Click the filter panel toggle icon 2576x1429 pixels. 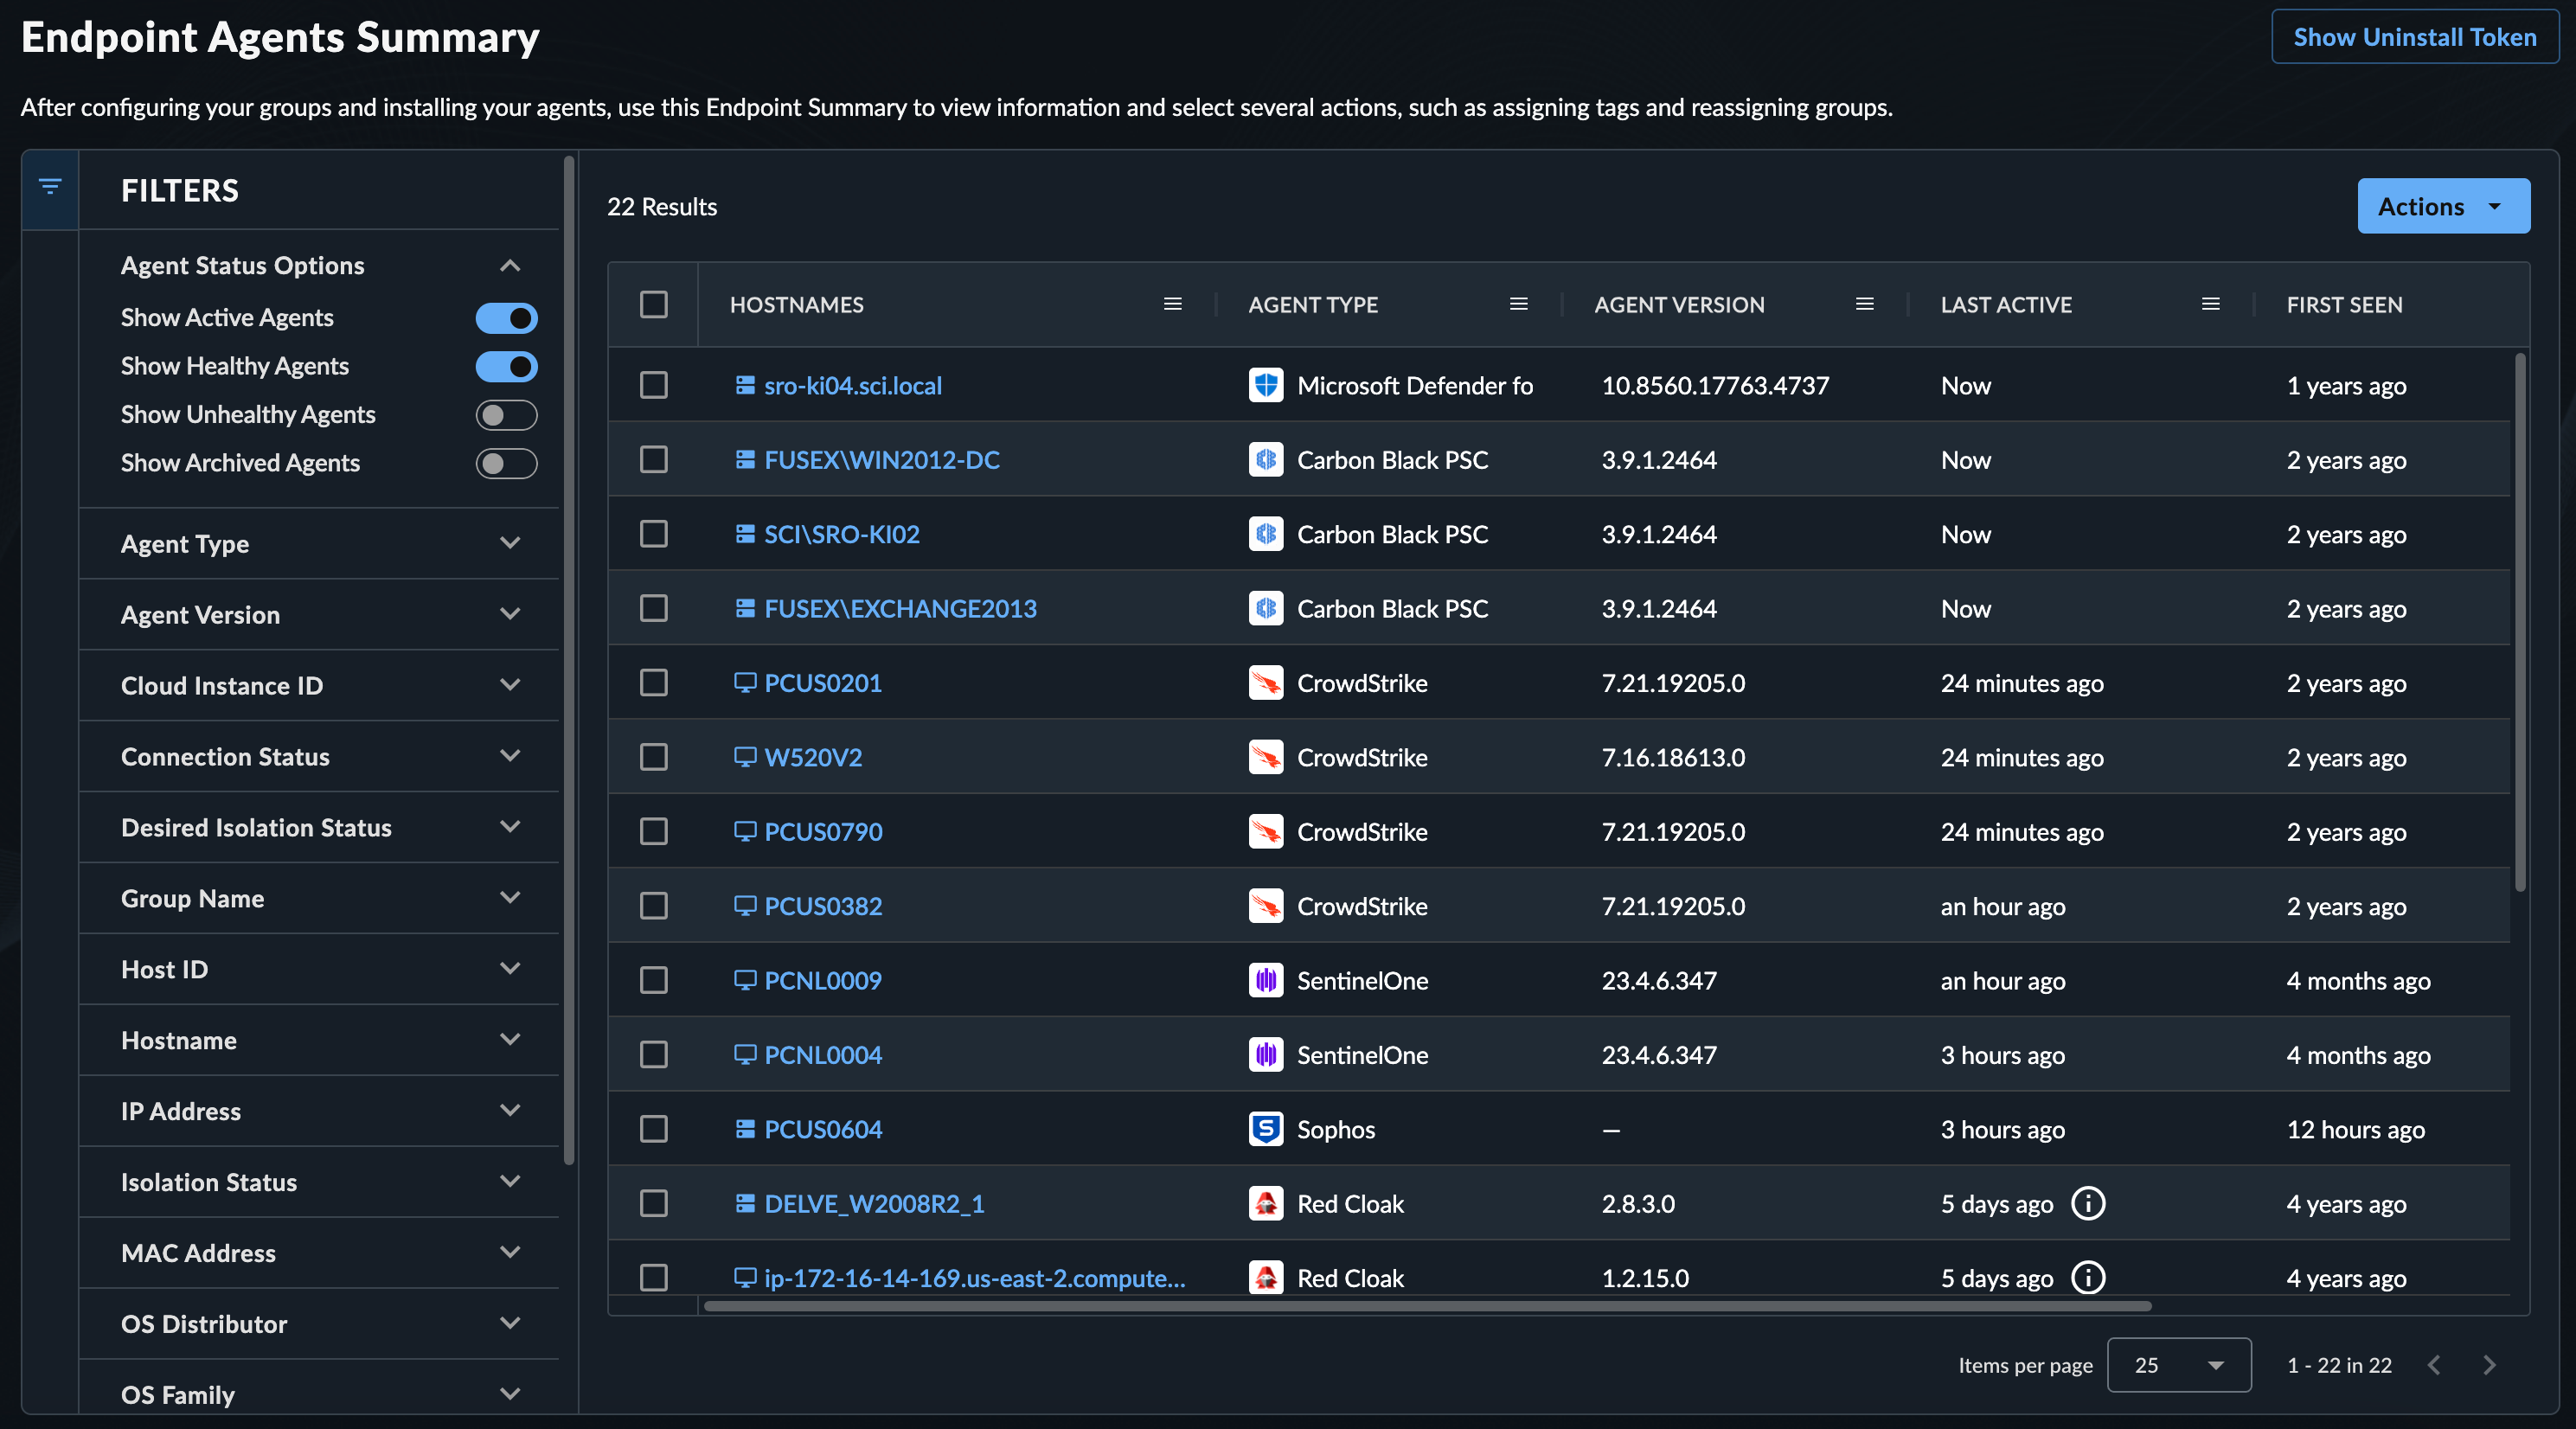pos(50,187)
